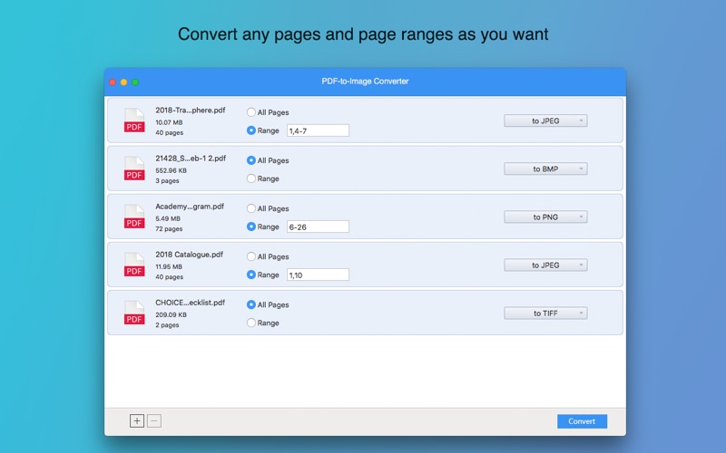726x453 pixels.
Task: Select All Pages for CHOICE...ecklist.pdf
Action: (251, 304)
